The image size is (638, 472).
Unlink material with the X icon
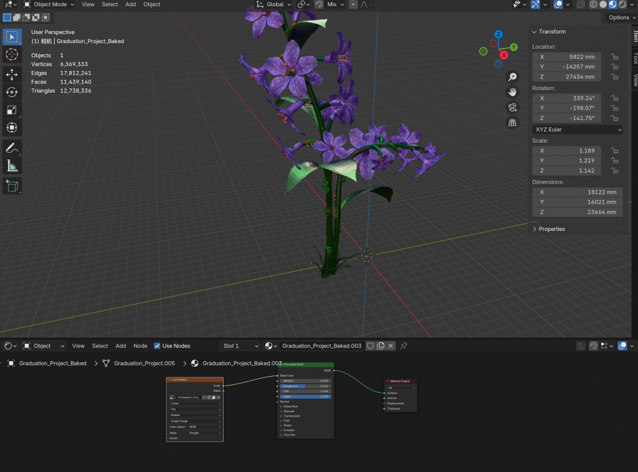coord(391,346)
